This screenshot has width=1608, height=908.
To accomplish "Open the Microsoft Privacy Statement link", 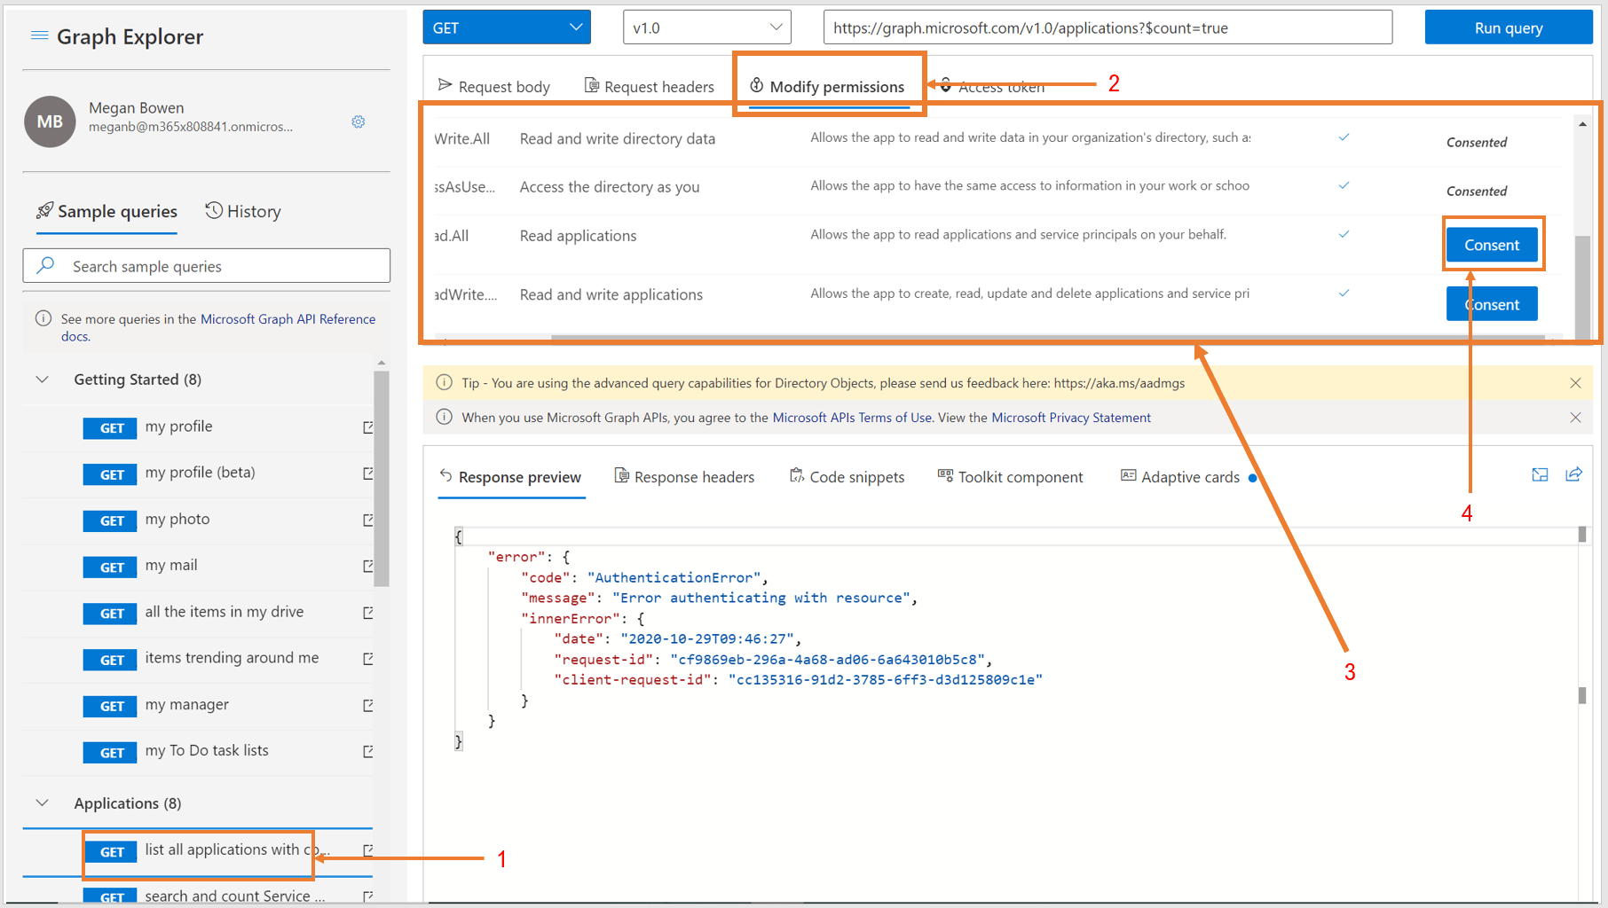I will tap(1071, 418).
